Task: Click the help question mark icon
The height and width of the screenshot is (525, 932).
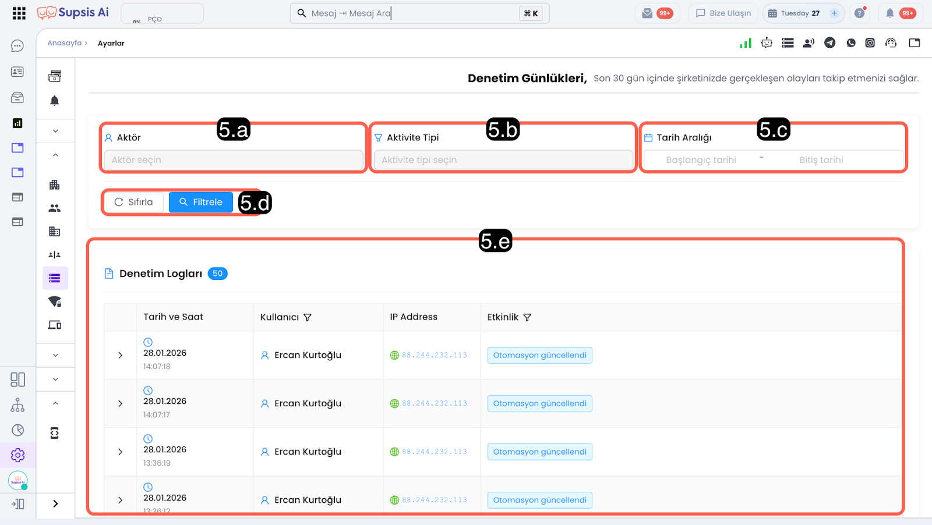Action: point(859,13)
